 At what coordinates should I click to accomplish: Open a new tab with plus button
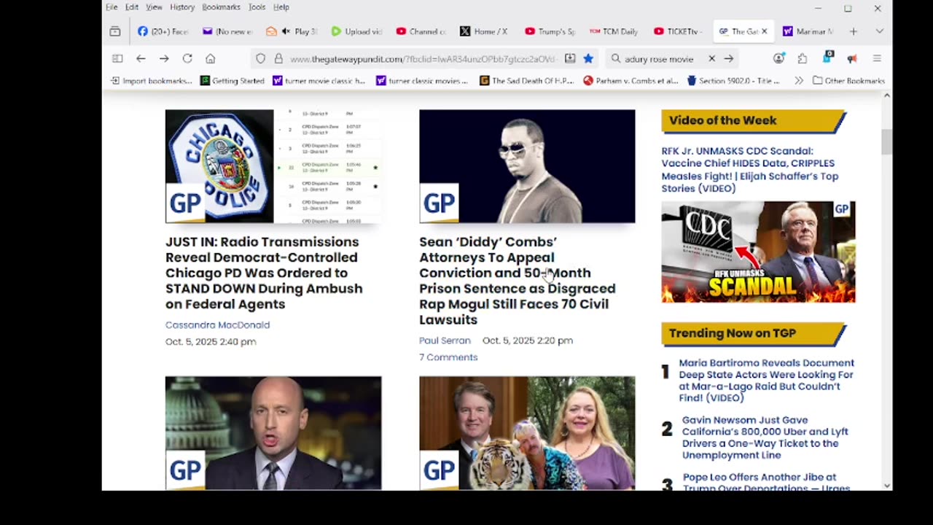coord(853,31)
